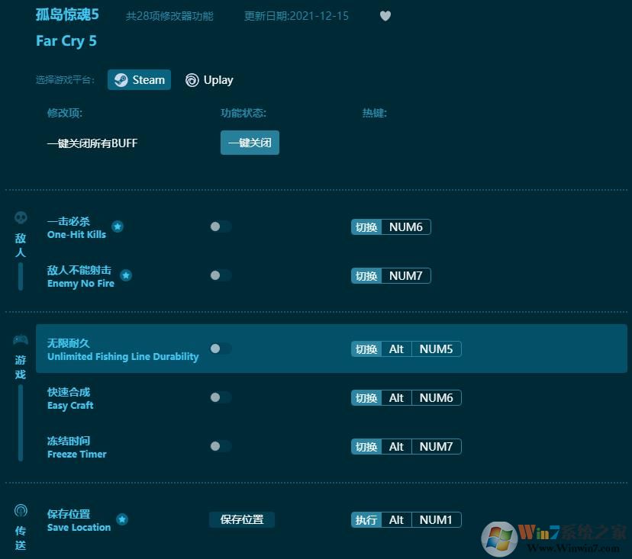Choose Steam as game platform
Viewport: 632px width, 559px height.
(x=139, y=80)
